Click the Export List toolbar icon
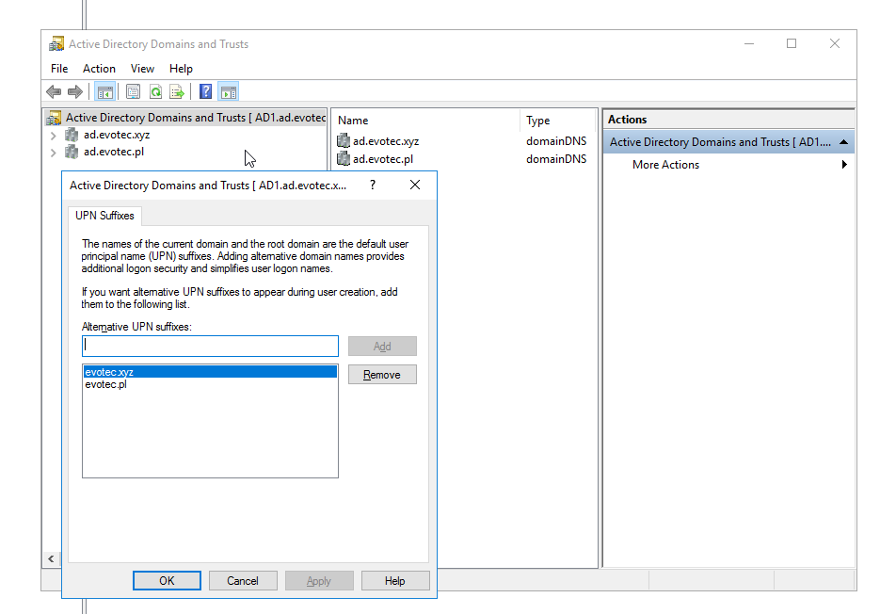Screen dimensions: 880x614 (x=176, y=91)
